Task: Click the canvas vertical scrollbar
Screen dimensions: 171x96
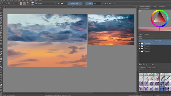Action: point(137,50)
